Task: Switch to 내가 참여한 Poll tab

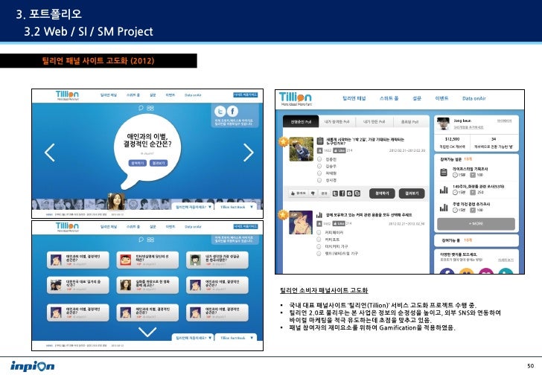Action: (337, 121)
